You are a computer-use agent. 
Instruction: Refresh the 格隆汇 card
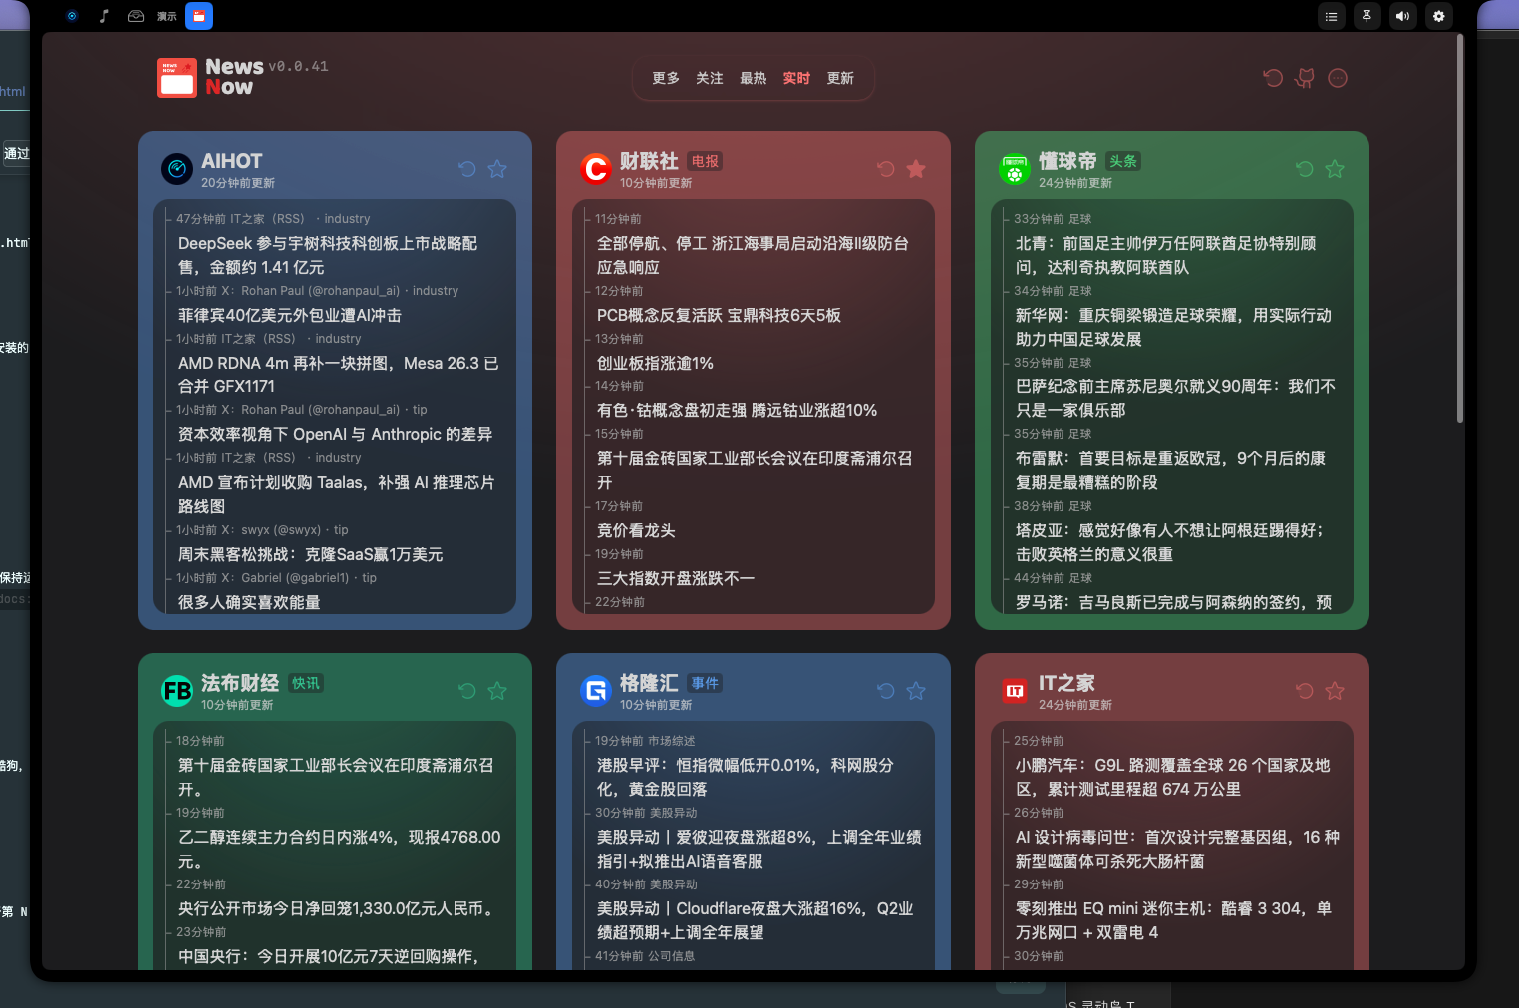click(885, 691)
